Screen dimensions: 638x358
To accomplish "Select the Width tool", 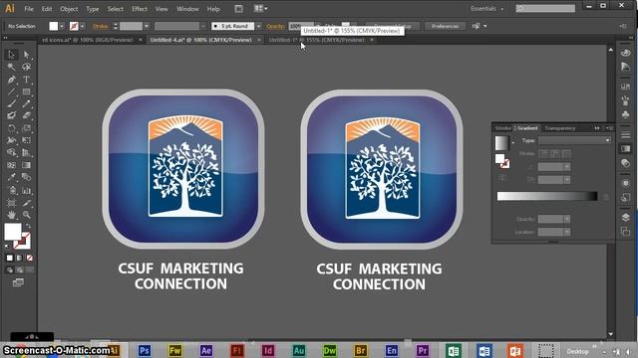I will (11, 140).
